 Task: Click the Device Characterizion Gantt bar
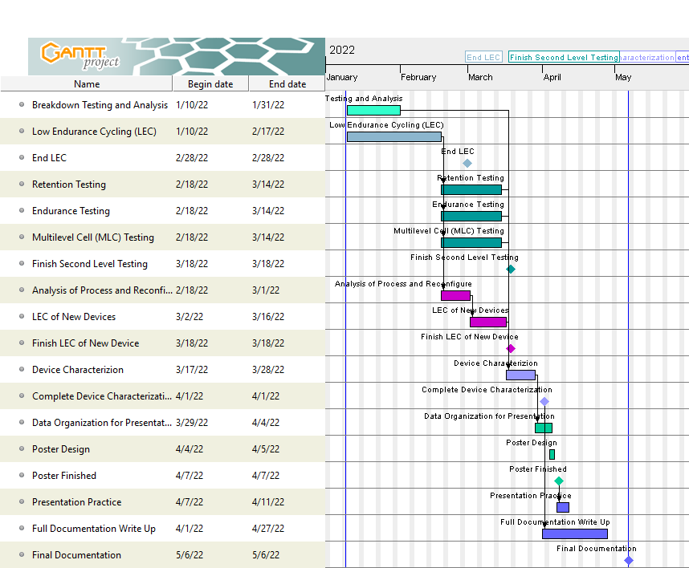coord(520,375)
